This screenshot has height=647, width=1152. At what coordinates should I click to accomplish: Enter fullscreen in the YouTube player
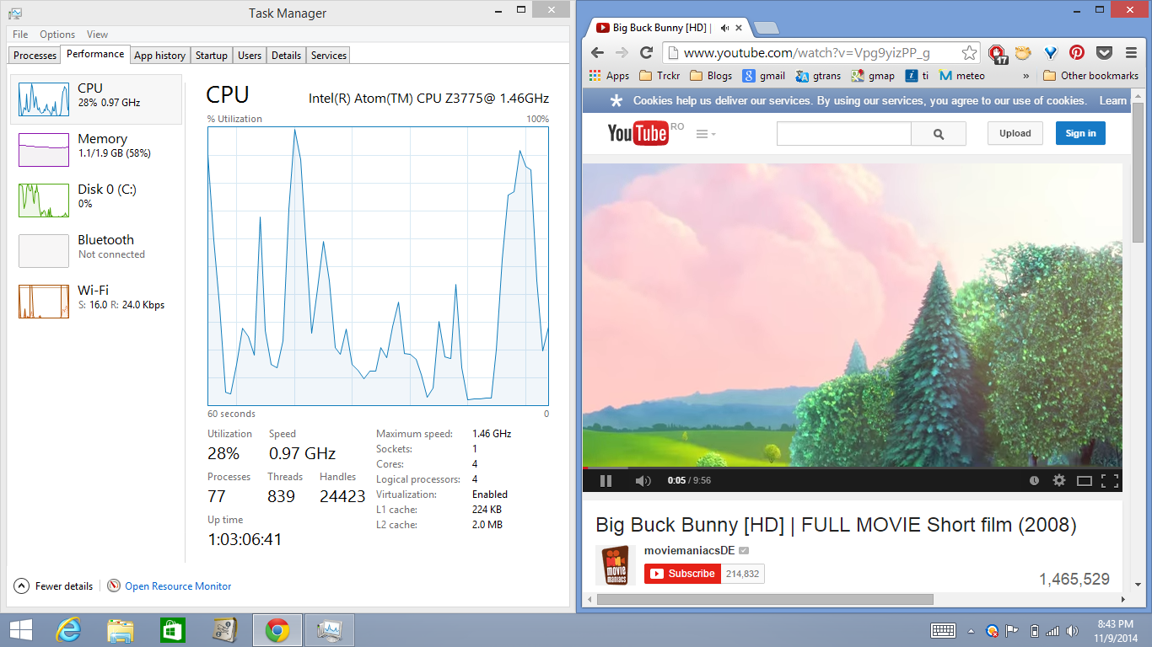(1110, 480)
